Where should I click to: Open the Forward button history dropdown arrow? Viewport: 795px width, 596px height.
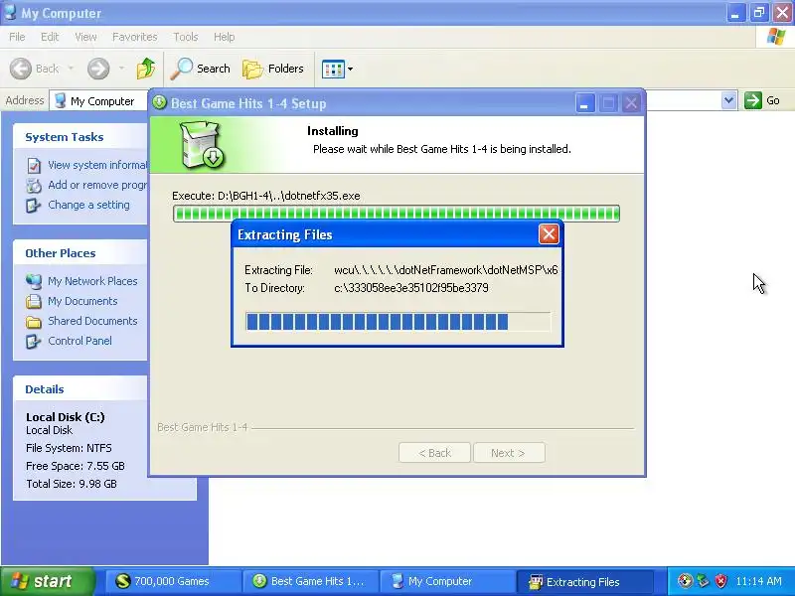pos(121,69)
